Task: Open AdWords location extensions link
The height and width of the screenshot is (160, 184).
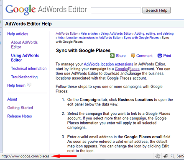Action: click(108, 64)
